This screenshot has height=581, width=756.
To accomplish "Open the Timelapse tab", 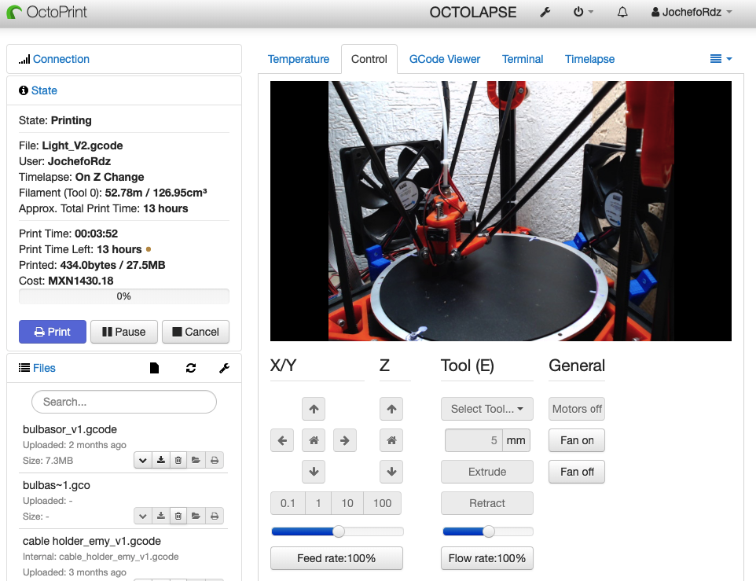I will point(589,59).
